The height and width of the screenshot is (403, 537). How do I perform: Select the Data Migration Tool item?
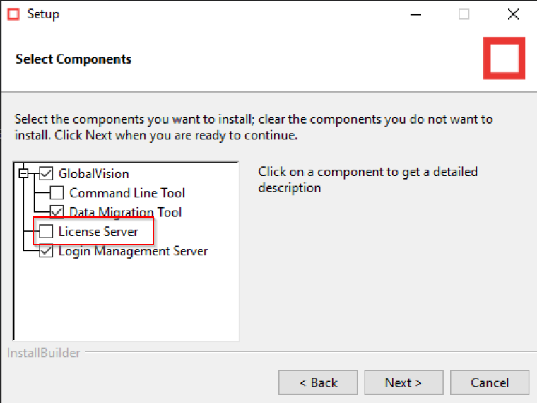click(125, 211)
